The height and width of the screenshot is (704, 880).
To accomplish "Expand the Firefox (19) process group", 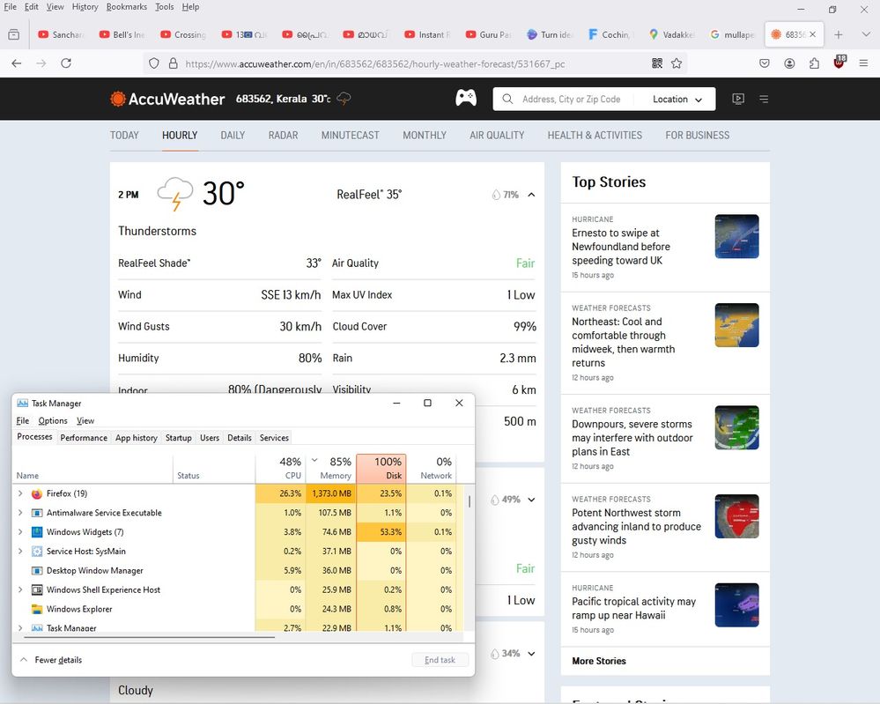I will 20,493.
